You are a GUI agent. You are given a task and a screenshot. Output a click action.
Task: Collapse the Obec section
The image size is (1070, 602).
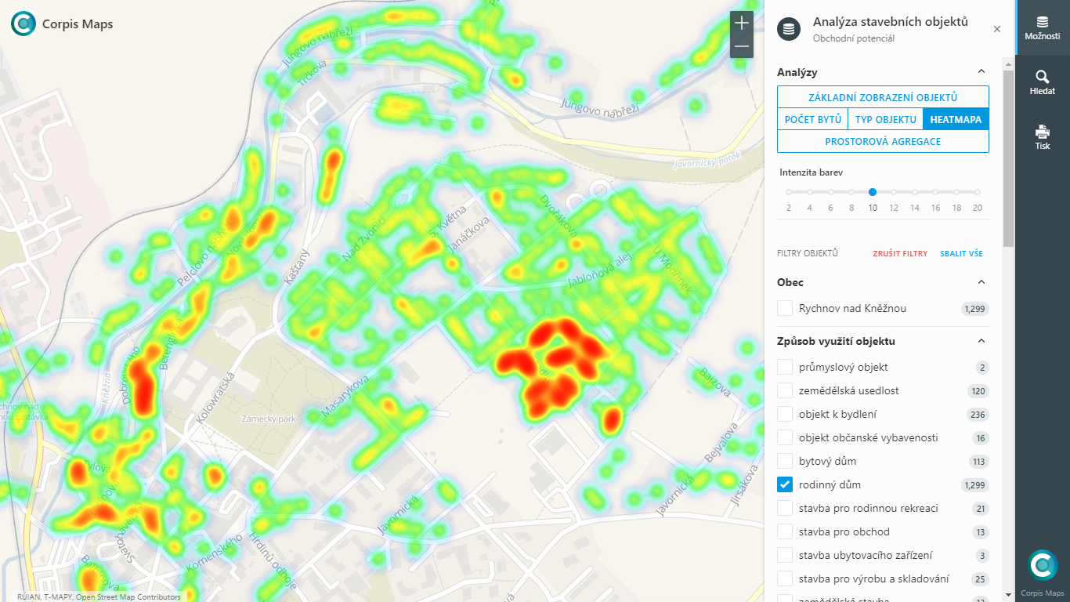(981, 281)
